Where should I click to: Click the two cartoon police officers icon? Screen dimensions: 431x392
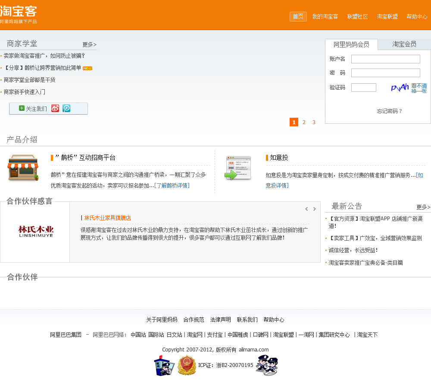click(267, 365)
